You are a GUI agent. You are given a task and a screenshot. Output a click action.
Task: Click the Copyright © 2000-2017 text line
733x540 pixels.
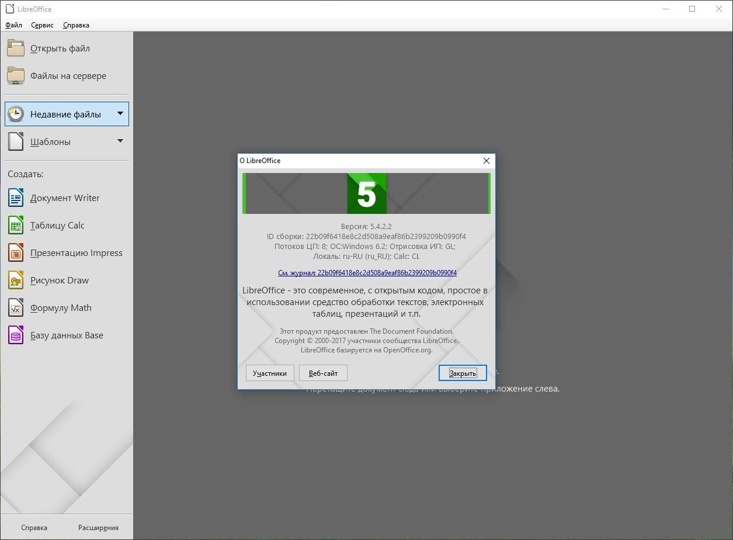click(x=366, y=340)
